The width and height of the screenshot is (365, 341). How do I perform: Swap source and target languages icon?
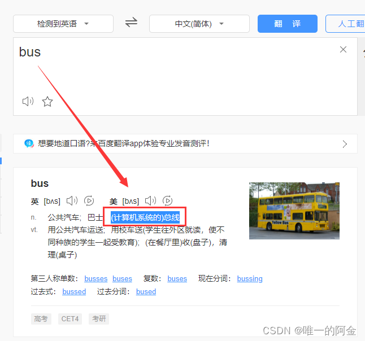pos(131,23)
